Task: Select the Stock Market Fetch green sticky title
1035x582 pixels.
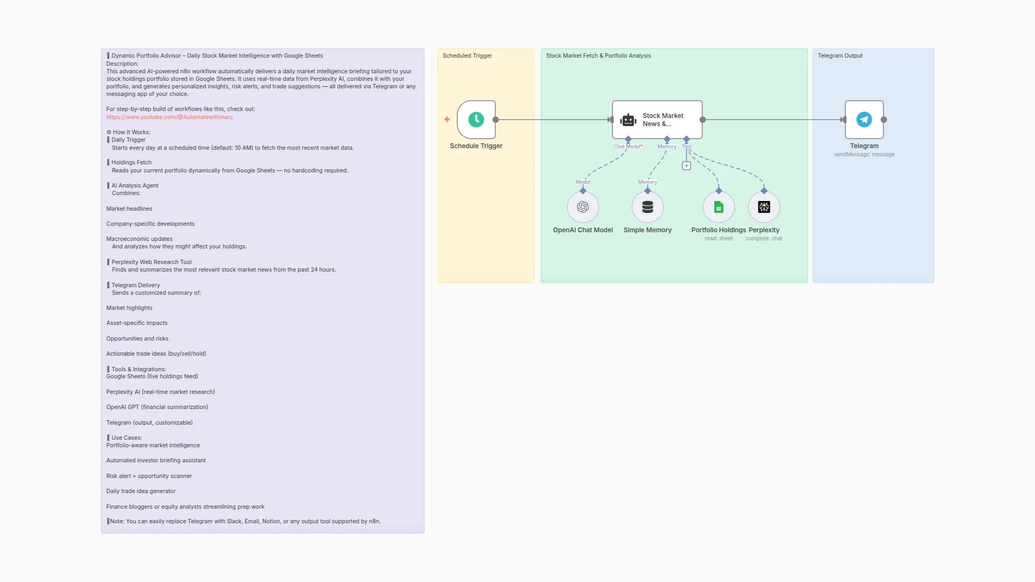Action: [x=598, y=56]
